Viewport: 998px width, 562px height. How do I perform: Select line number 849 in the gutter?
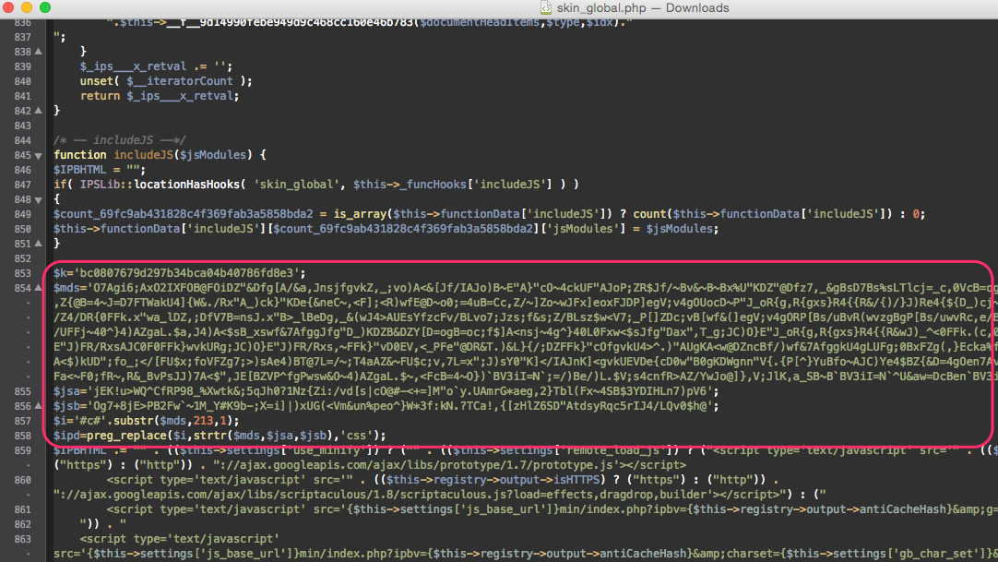click(22, 214)
